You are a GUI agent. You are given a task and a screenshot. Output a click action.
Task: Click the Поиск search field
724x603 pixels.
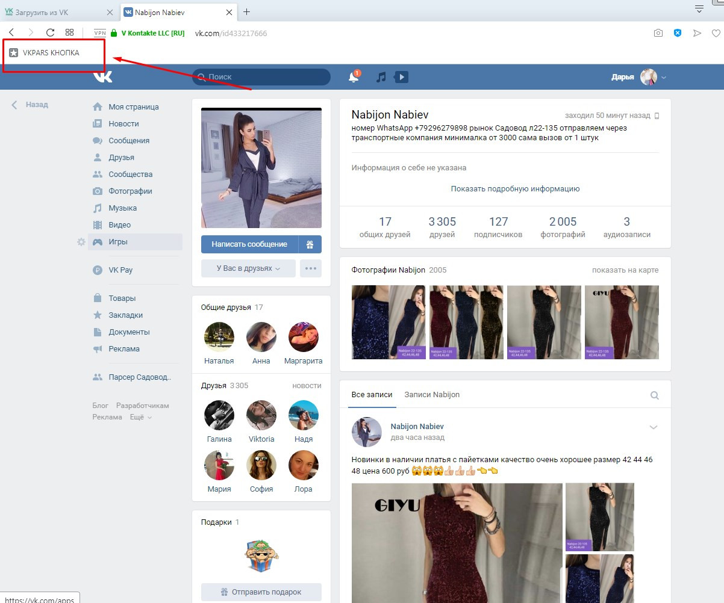coord(261,77)
